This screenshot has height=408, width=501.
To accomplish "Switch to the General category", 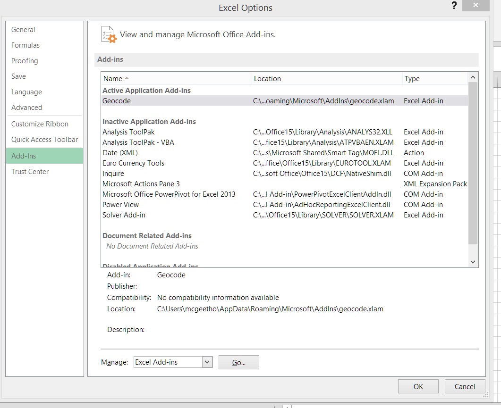I will pyautogui.click(x=23, y=30).
